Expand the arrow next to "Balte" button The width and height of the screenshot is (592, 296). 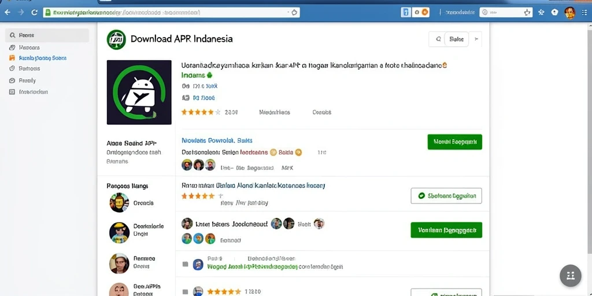476,39
